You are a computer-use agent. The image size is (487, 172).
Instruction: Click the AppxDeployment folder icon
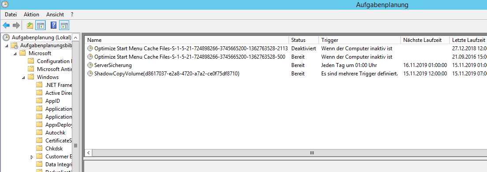coord(39,125)
